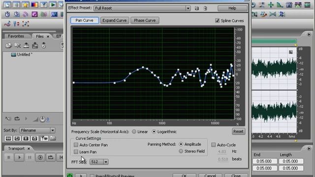
Task: Click the Reset curve button
Action: click(238, 131)
